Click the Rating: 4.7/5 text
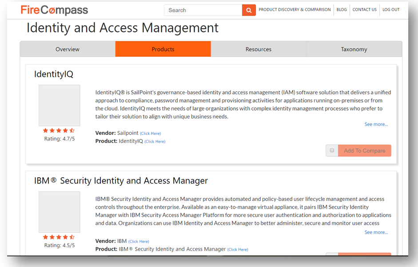The height and width of the screenshot is (267, 418). (60, 139)
